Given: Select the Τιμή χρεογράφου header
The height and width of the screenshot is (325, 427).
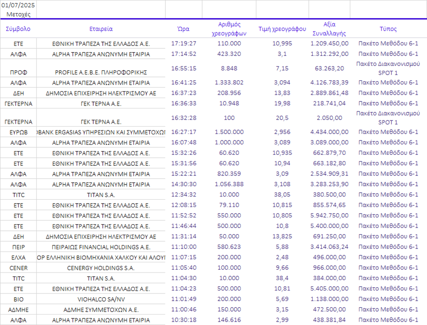Looking at the screenshot, I should (282, 29).
